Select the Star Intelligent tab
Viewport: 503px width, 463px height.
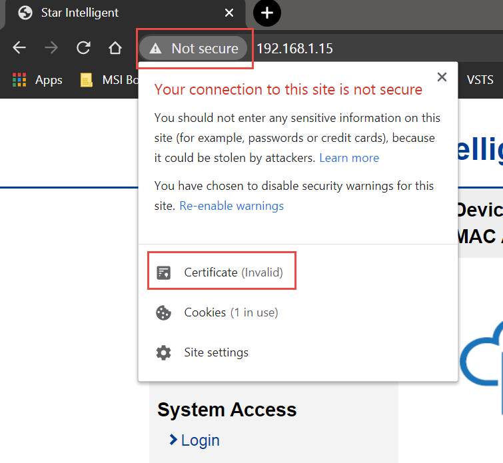(113, 13)
